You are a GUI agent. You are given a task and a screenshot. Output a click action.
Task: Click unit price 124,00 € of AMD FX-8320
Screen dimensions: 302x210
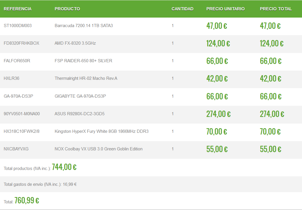click(218, 43)
